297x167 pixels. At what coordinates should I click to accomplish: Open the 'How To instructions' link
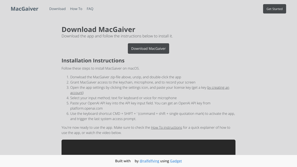pyautogui.click(x=167, y=127)
